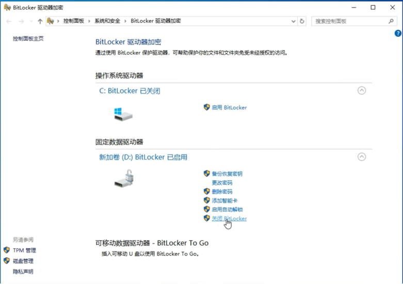Click 添加智能卡 link
This screenshot has width=403, height=284.
tap(224, 201)
